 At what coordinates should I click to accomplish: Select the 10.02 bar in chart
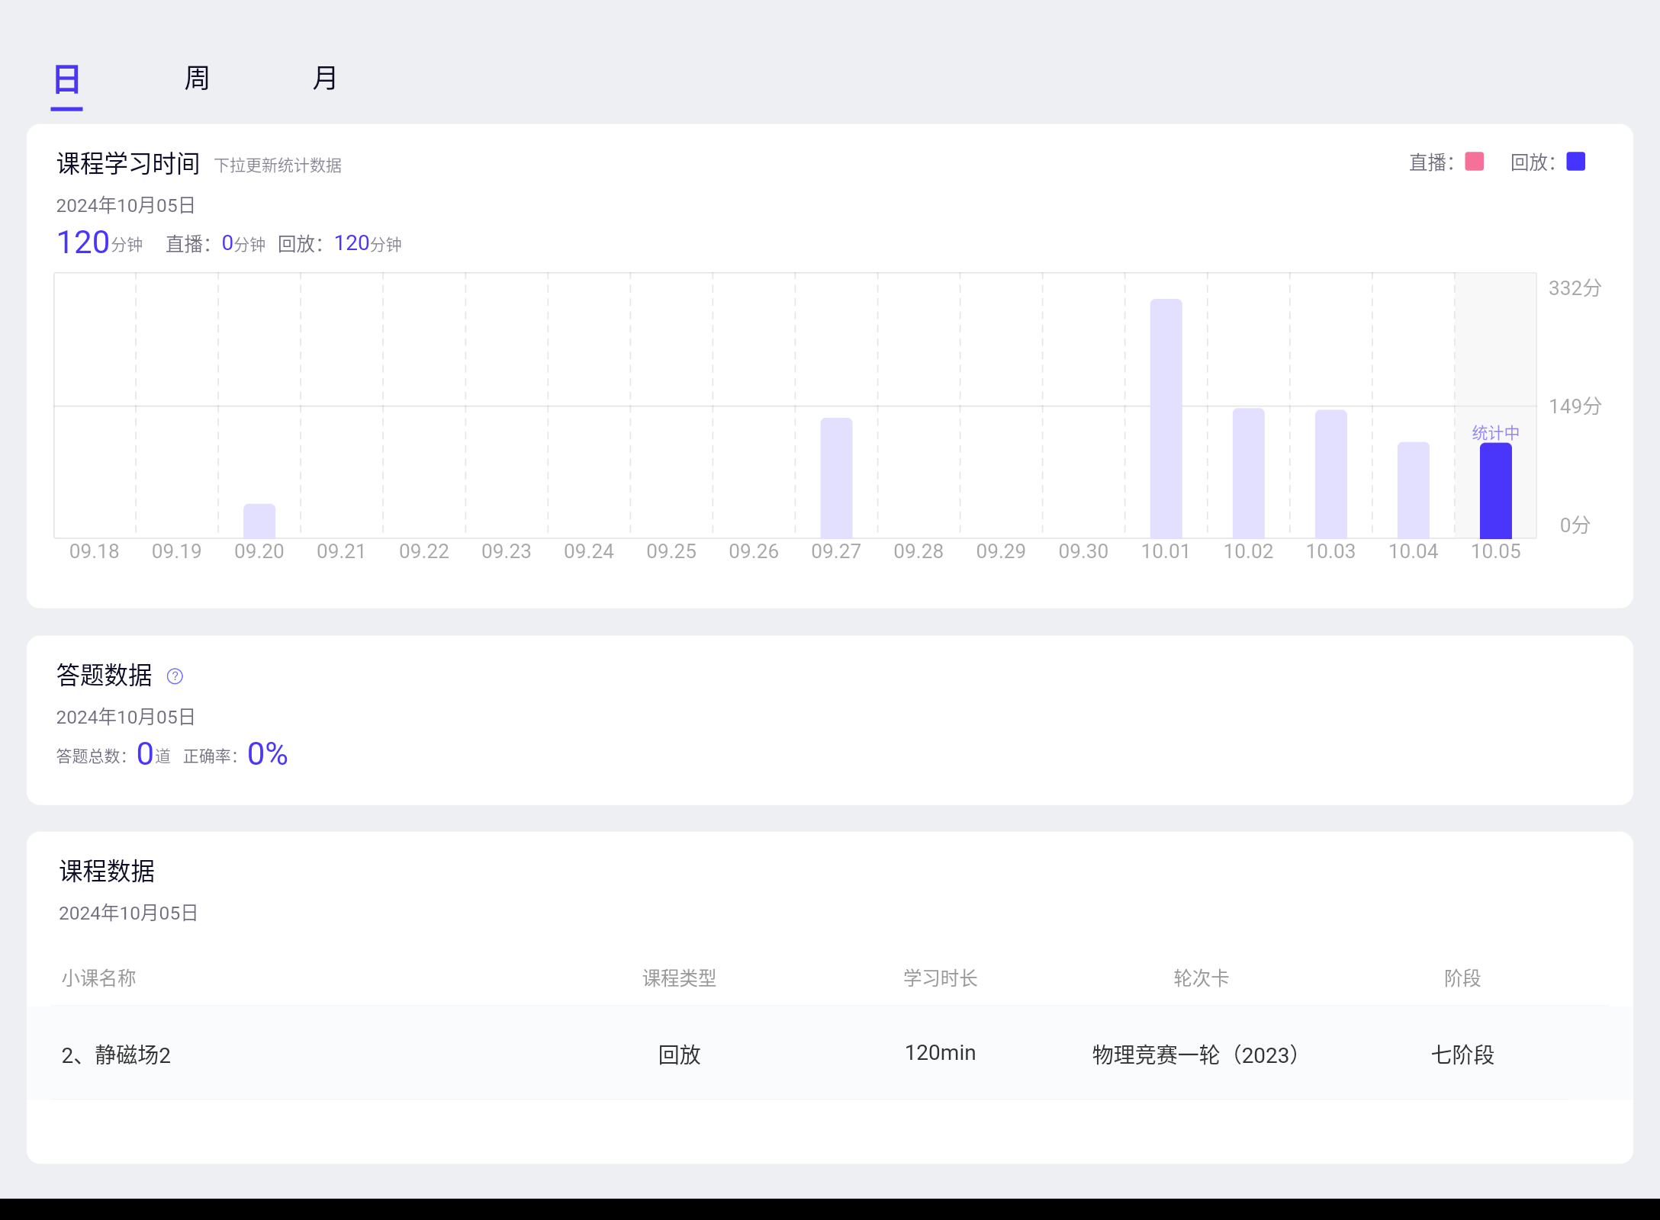pos(1249,474)
